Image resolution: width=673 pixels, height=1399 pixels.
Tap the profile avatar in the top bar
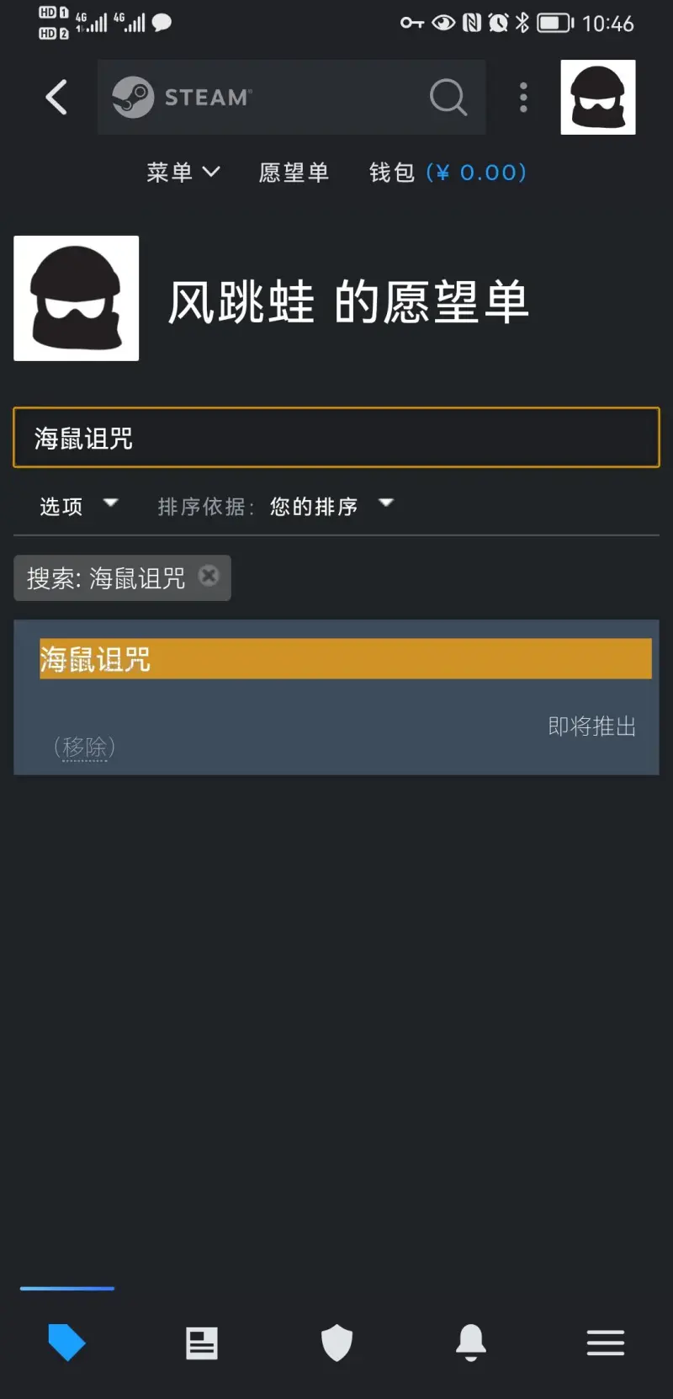(598, 97)
